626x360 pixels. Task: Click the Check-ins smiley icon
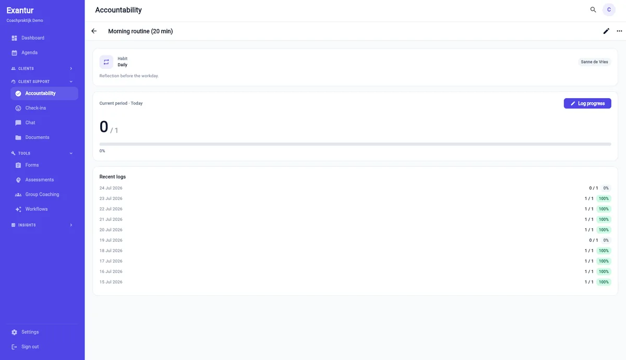click(x=18, y=108)
